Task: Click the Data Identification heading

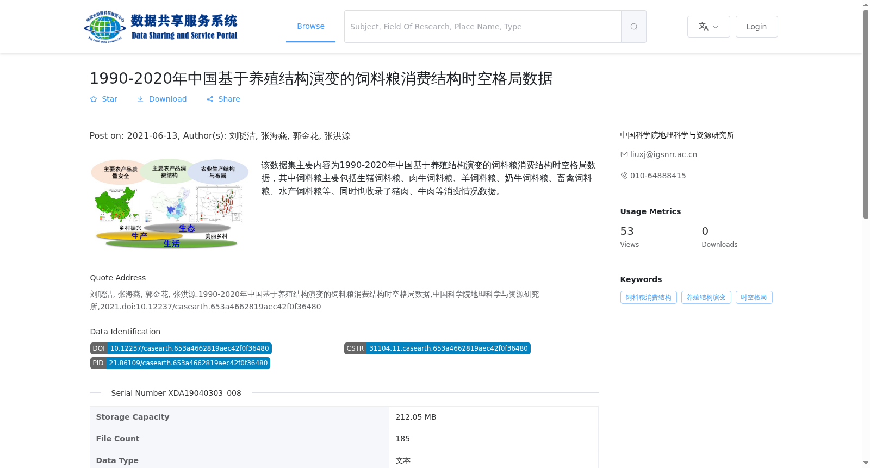Action: (125, 332)
